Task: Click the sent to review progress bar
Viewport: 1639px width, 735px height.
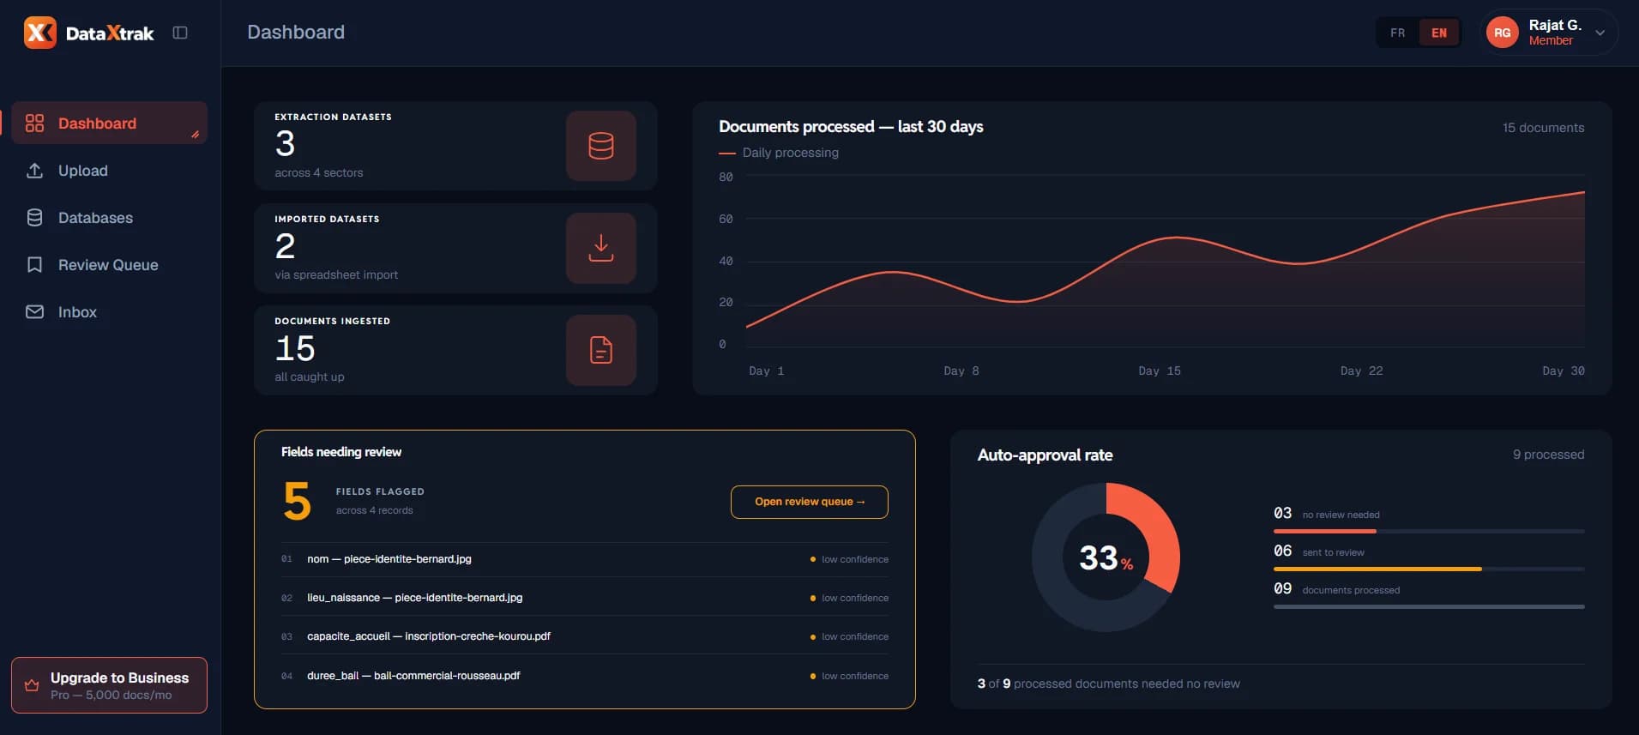Action: (1429, 569)
